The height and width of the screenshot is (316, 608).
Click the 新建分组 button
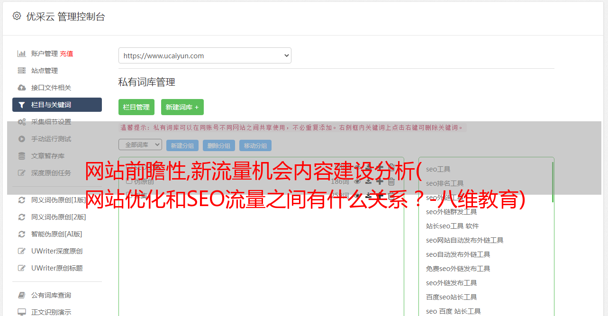click(x=182, y=145)
